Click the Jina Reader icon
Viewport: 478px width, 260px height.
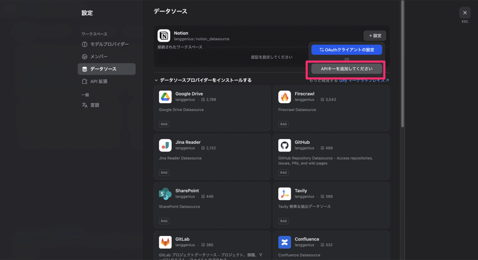pyautogui.click(x=165, y=145)
